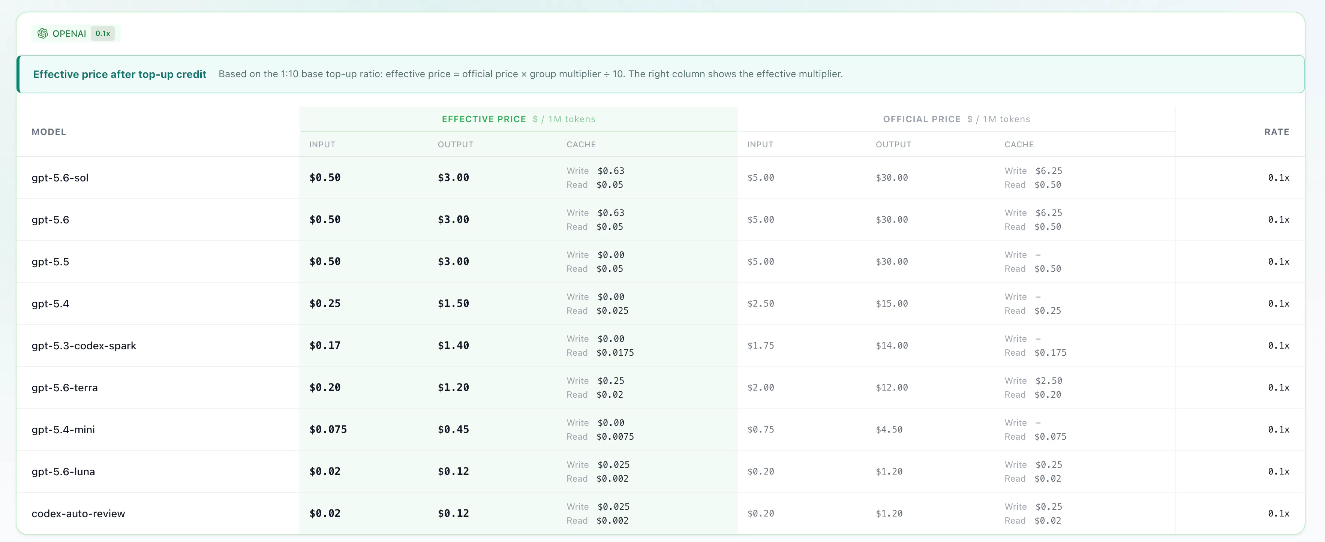Click gpt-5.3-codex-spark effective cache read $0.0175
This screenshot has height=542, width=1325.
(x=615, y=353)
